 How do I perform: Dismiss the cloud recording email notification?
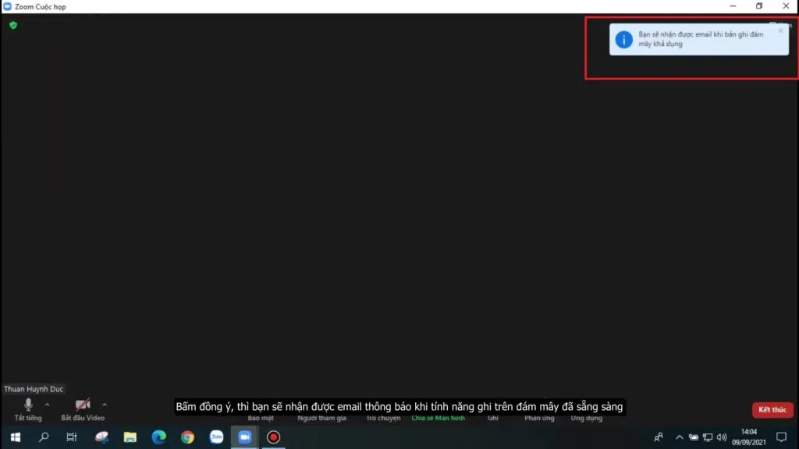click(x=780, y=30)
